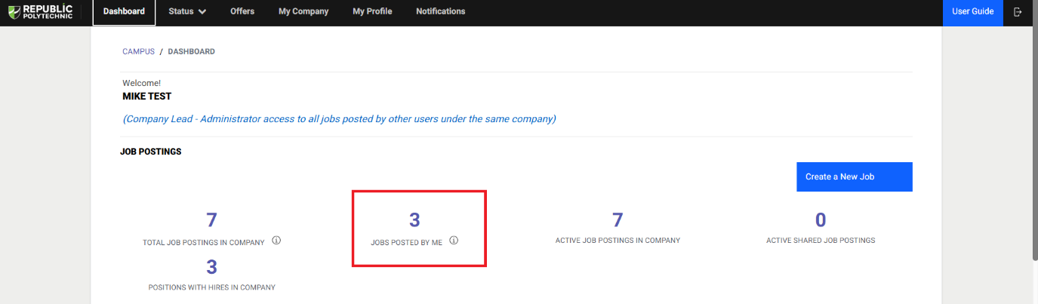Open positions with hires in company count
This screenshot has height=304, width=1038.
point(211,268)
